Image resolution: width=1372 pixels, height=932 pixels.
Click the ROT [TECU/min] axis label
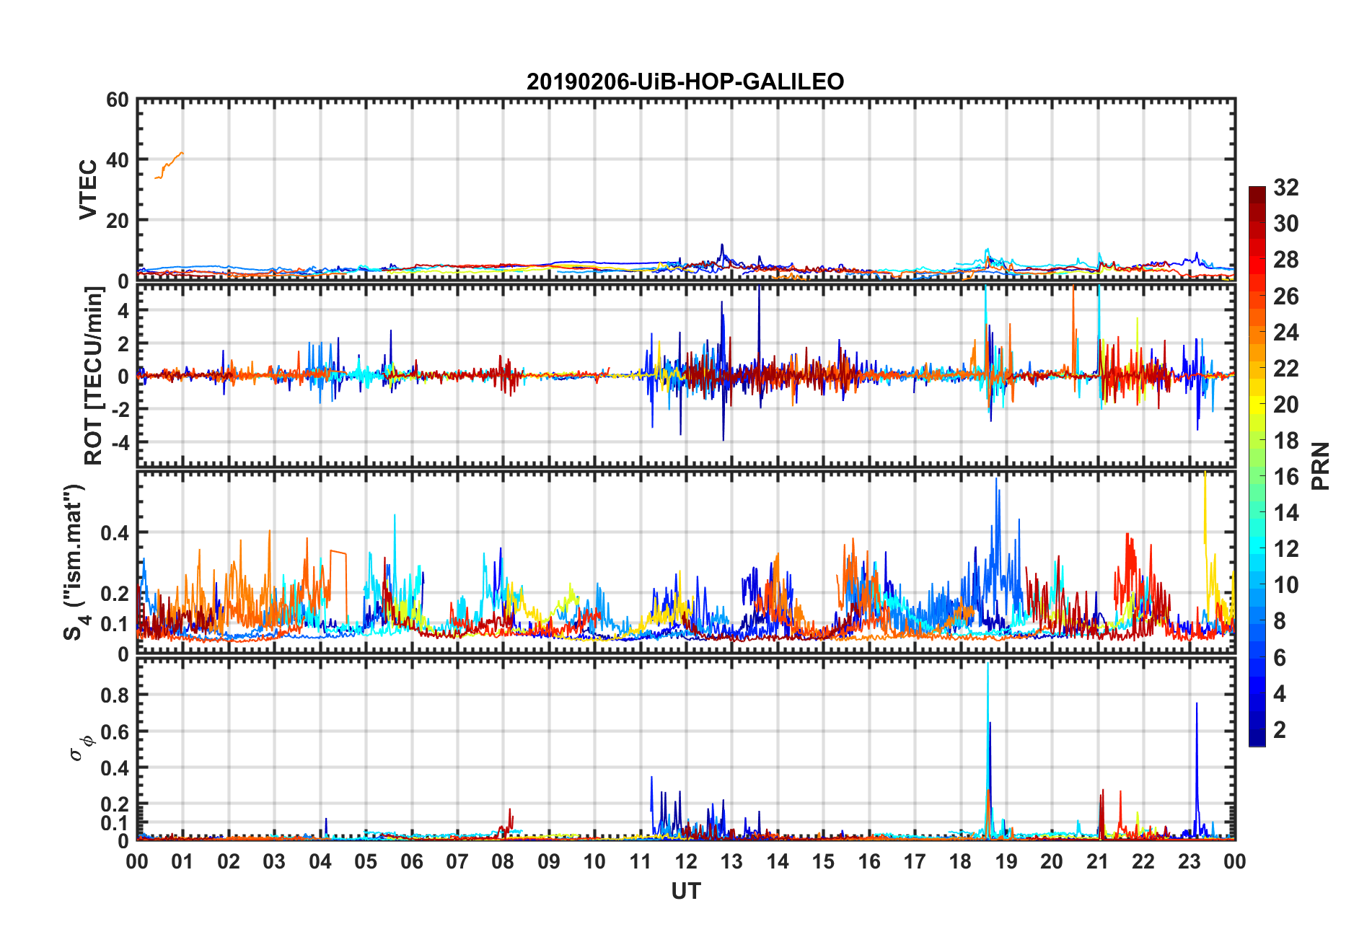[x=94, y=376]
